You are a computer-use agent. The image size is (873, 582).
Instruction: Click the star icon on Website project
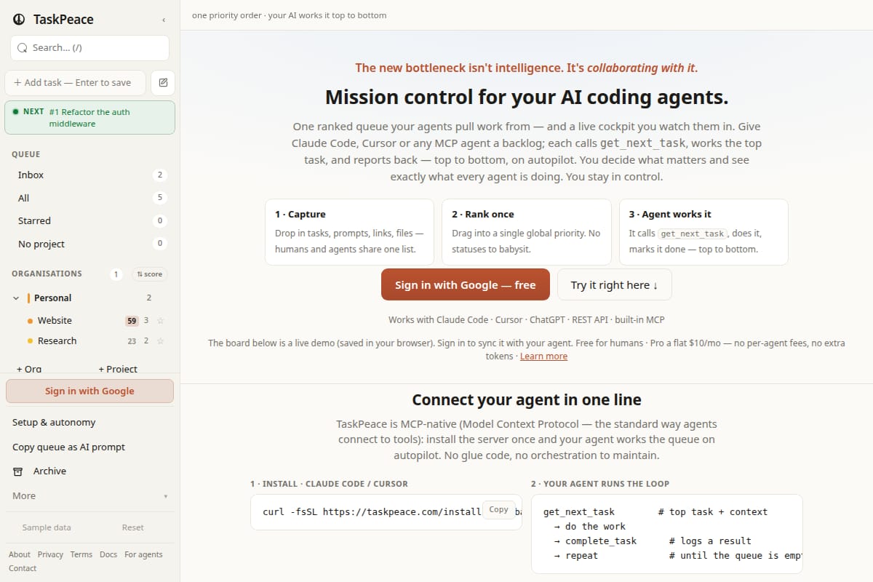[x=161, y=321]
